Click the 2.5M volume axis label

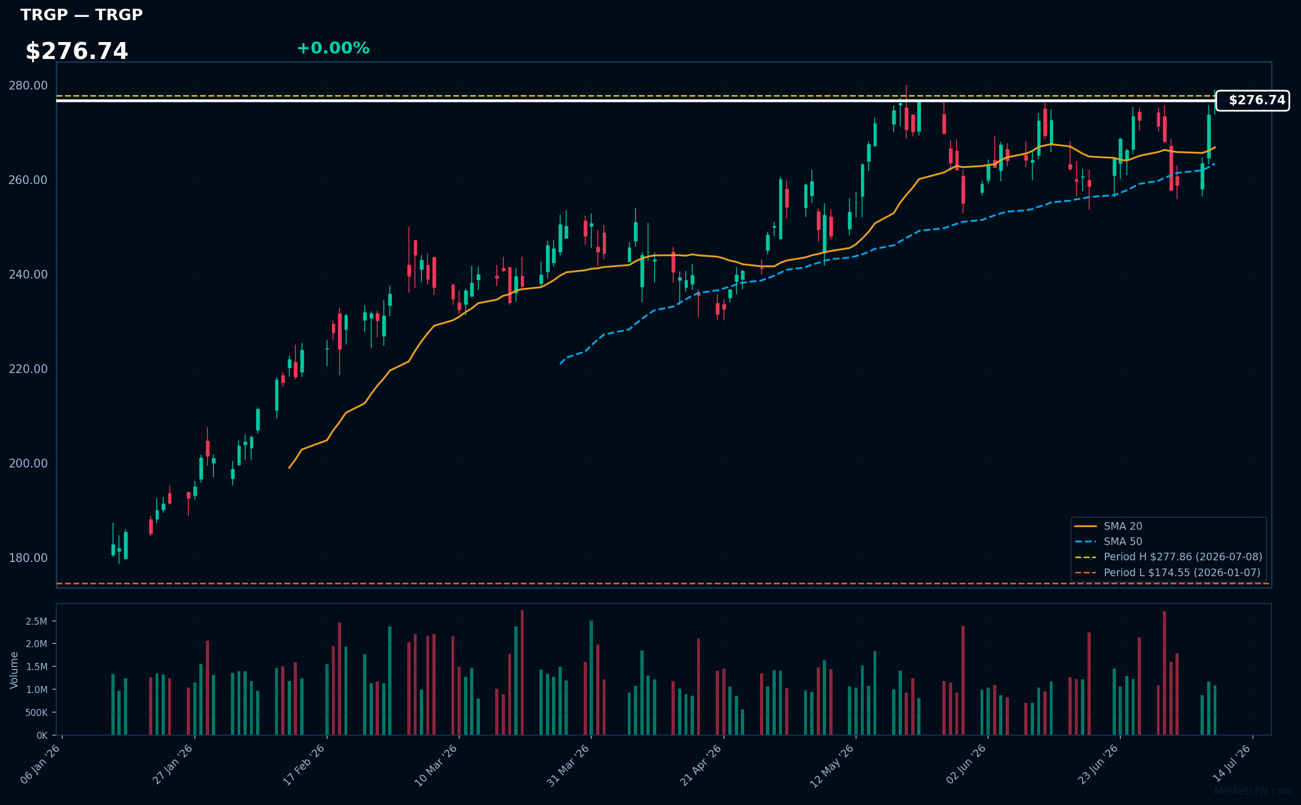coord(37,621)
